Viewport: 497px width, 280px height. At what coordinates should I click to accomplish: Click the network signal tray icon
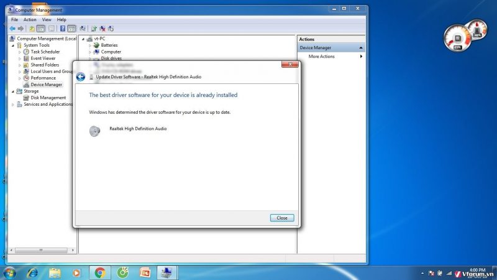pos(449,273)
